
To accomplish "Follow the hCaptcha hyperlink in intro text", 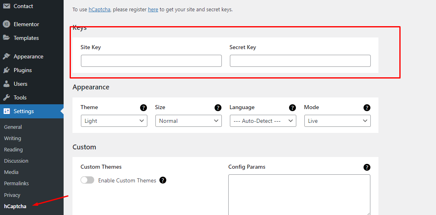I will (99, 9).
